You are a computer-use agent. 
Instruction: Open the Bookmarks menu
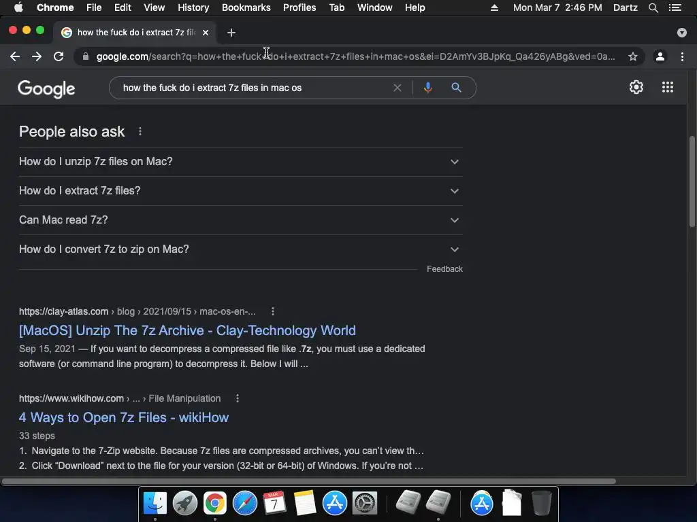coord(246,7)
